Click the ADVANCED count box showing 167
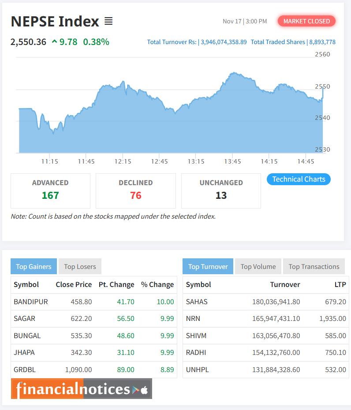 (50, 190)
